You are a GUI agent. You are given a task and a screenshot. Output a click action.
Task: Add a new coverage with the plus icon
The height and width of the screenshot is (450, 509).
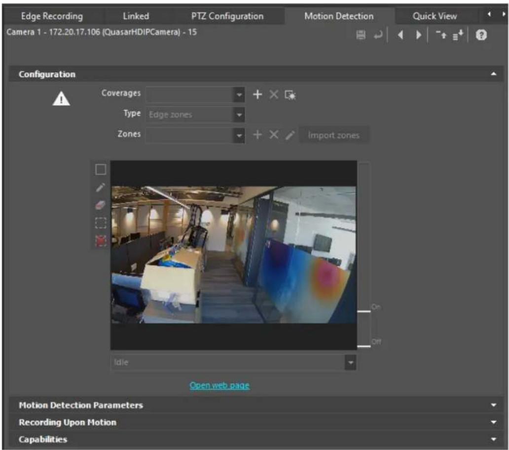coord(257,94)
